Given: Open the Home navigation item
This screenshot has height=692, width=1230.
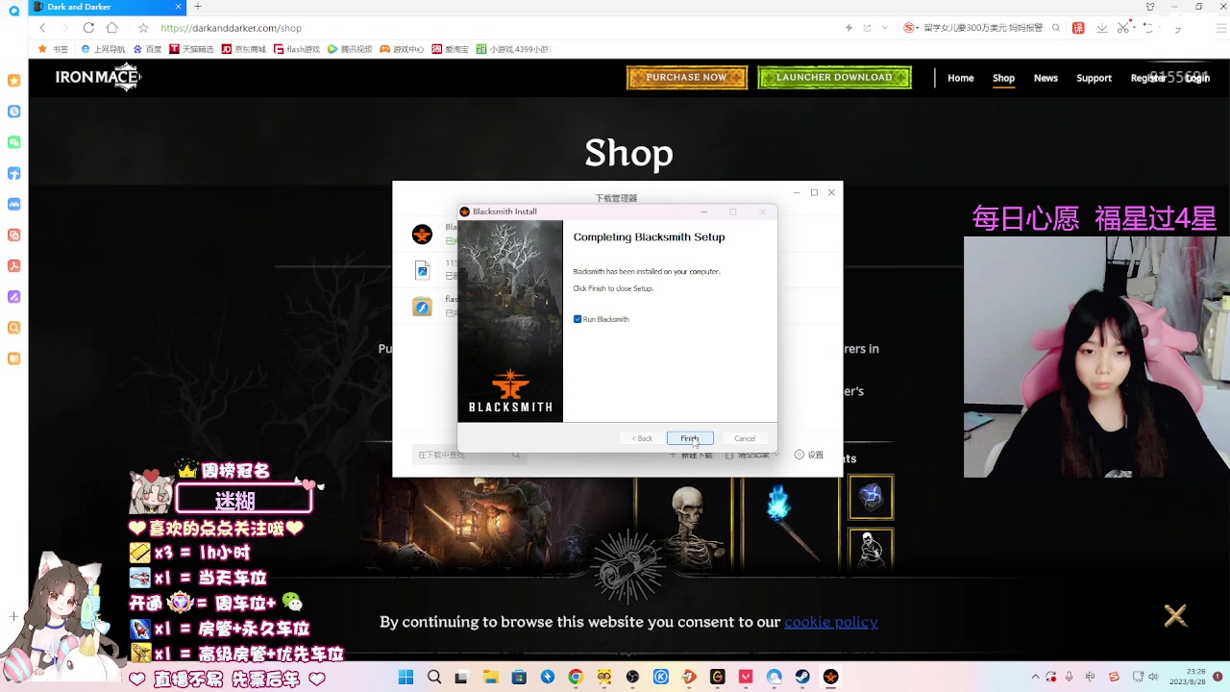Looking at the screenshot, I should (x=961, y=78).
